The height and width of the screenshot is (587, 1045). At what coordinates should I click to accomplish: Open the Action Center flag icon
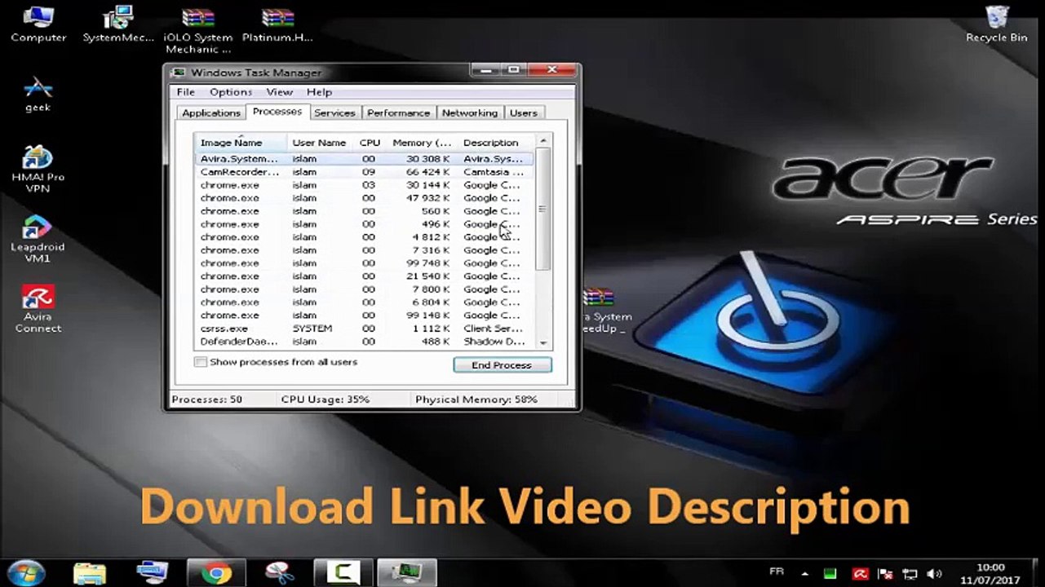[x=885, y=574]
